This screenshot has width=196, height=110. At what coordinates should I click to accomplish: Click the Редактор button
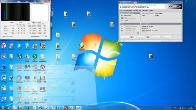tap(141, 37)
